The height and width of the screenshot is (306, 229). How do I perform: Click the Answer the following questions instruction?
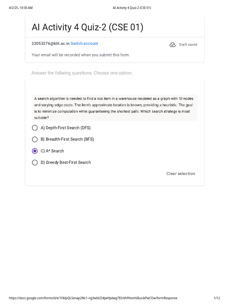(82, 73)
